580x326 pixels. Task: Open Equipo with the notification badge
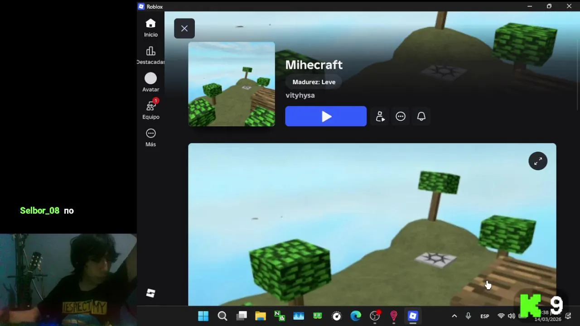pyautogui.click(x=151, y=110)
